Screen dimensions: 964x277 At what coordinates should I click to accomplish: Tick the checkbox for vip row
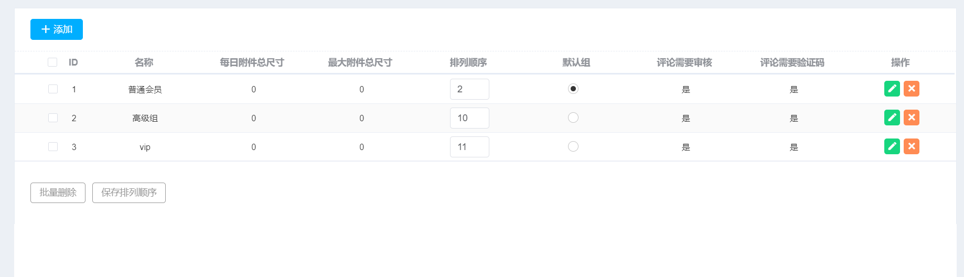click(x=53, y=146)
